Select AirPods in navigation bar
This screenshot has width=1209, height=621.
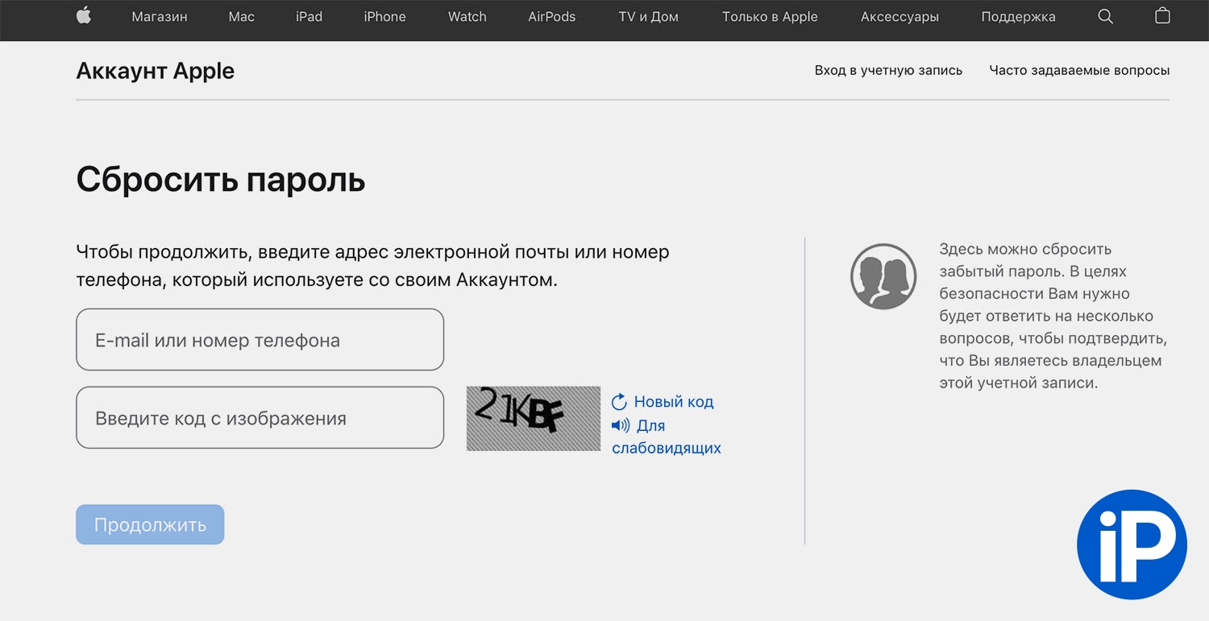pyautogui.click(x=551, y=16)
